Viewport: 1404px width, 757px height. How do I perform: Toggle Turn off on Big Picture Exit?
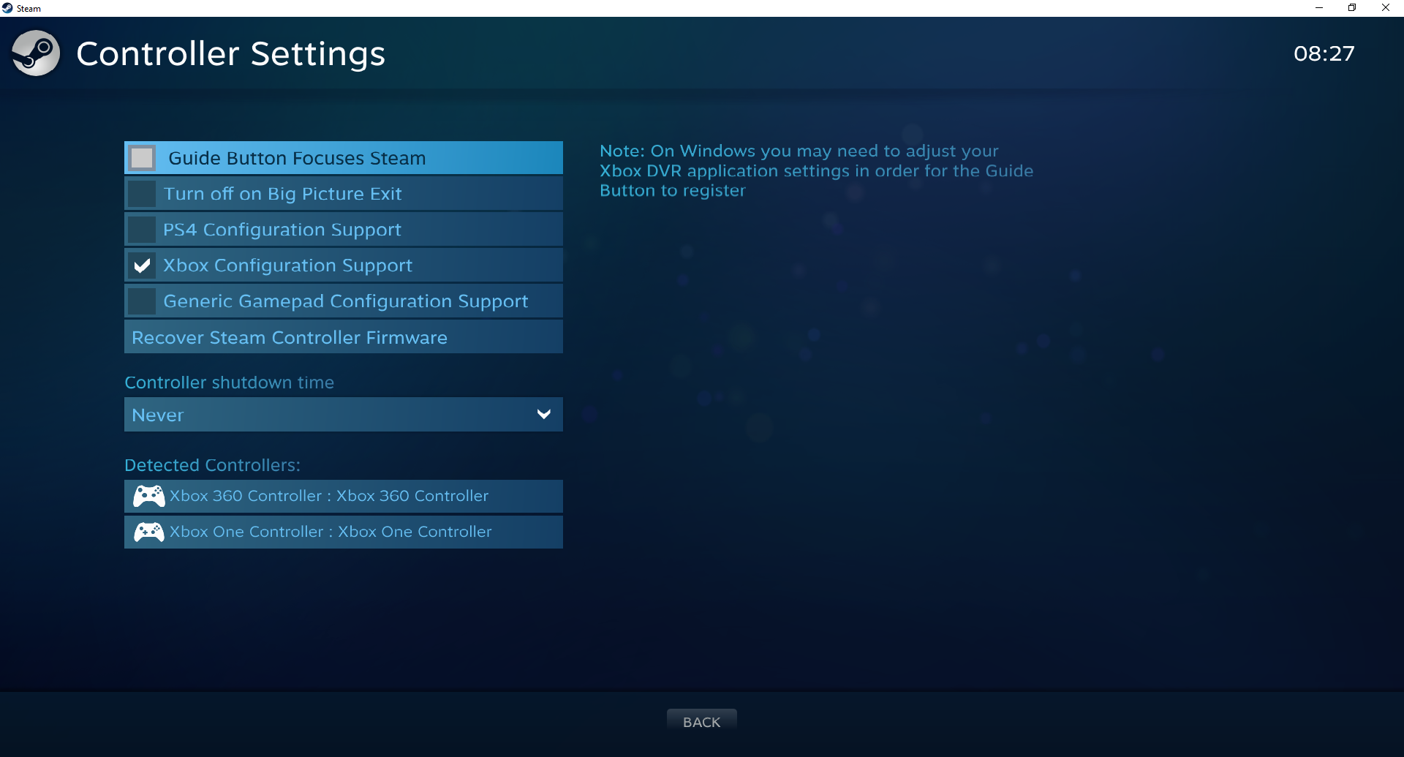[142, 194]
